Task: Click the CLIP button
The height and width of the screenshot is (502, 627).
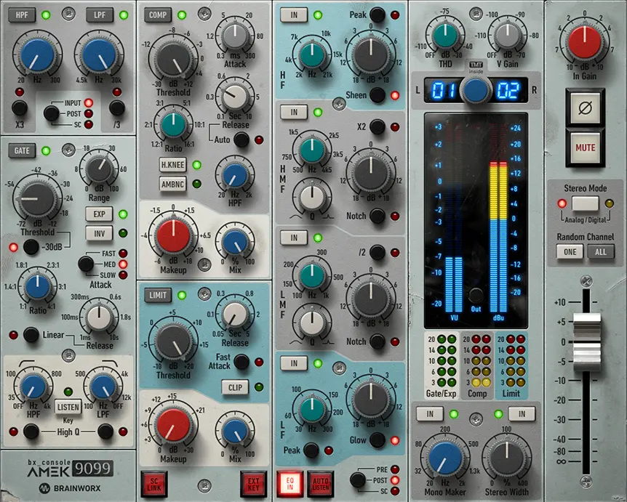Action: click(x=235, y=387)
